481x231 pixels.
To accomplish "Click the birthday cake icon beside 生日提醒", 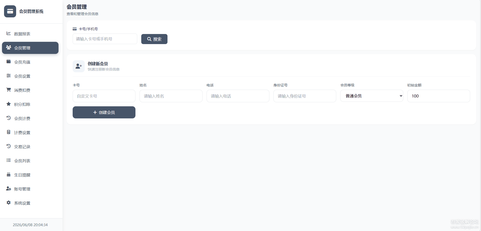I will tap(9, 174).
